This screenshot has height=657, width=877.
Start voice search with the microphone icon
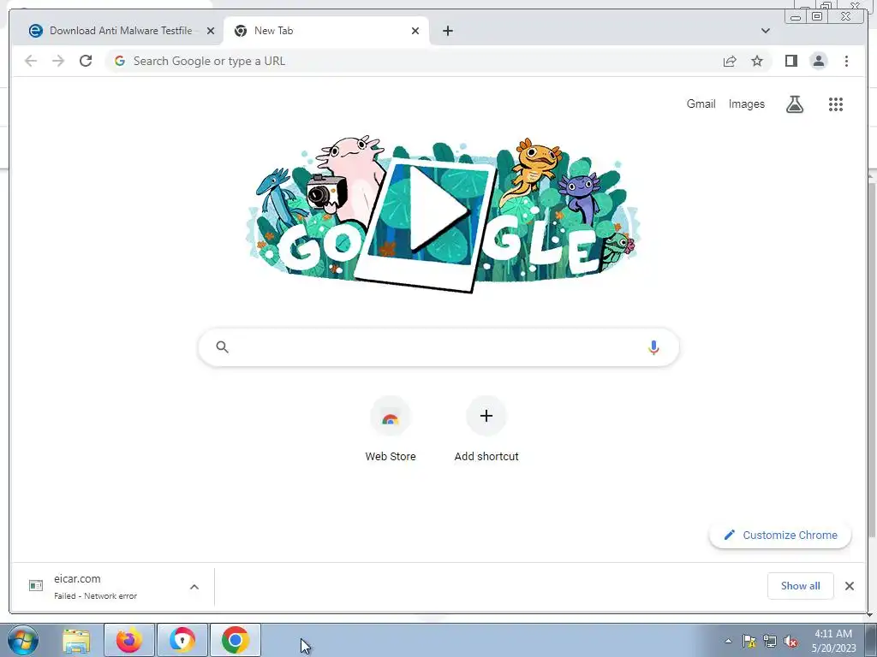653,347
